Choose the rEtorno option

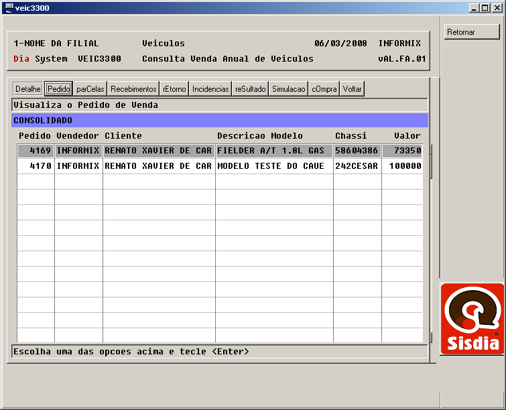point(174,89)
